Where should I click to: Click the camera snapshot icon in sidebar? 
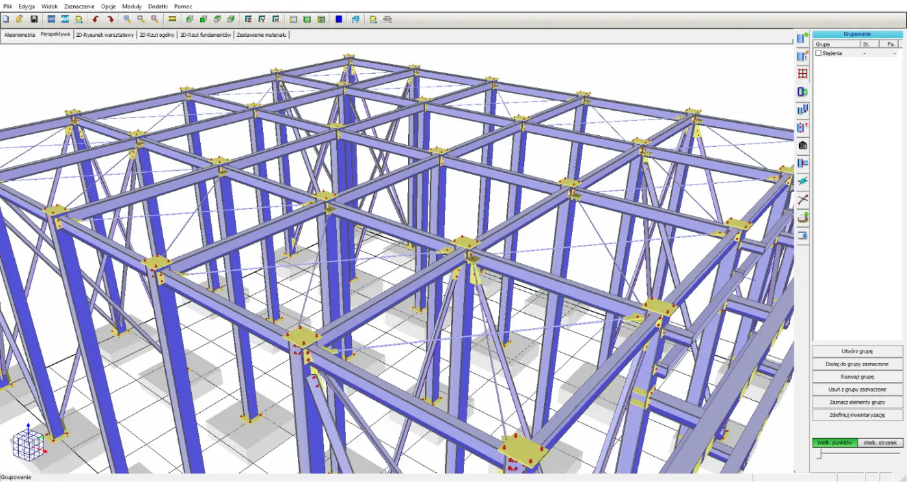pyautogui.click(x=803, y=146)
